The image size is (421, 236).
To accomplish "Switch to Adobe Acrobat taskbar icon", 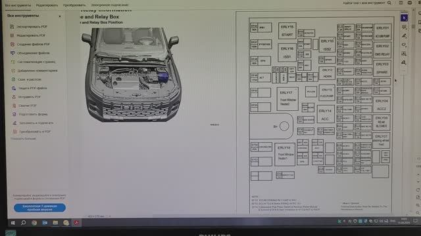I will [x=76, y=223].
